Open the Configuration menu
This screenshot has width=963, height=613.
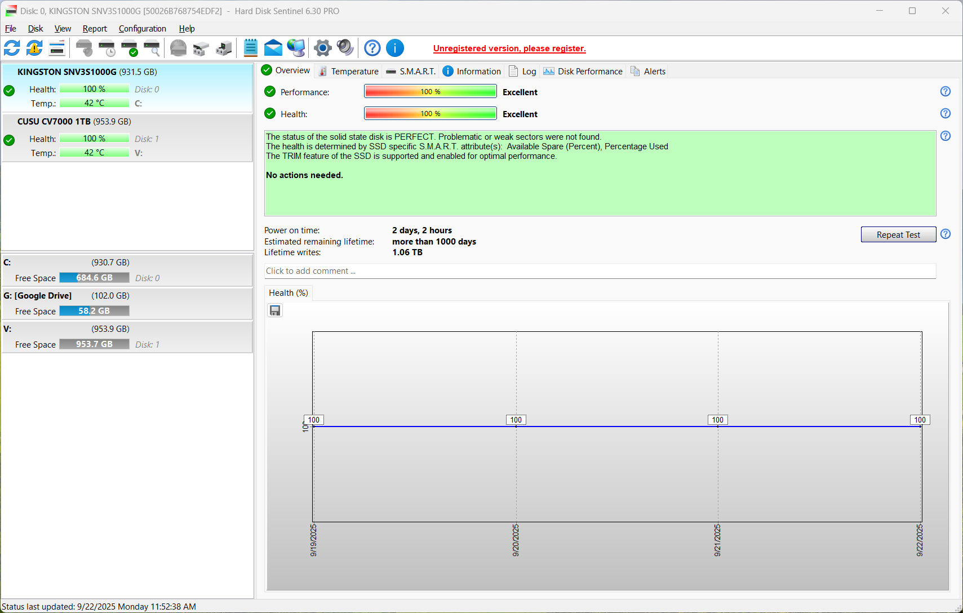point(142,29)
